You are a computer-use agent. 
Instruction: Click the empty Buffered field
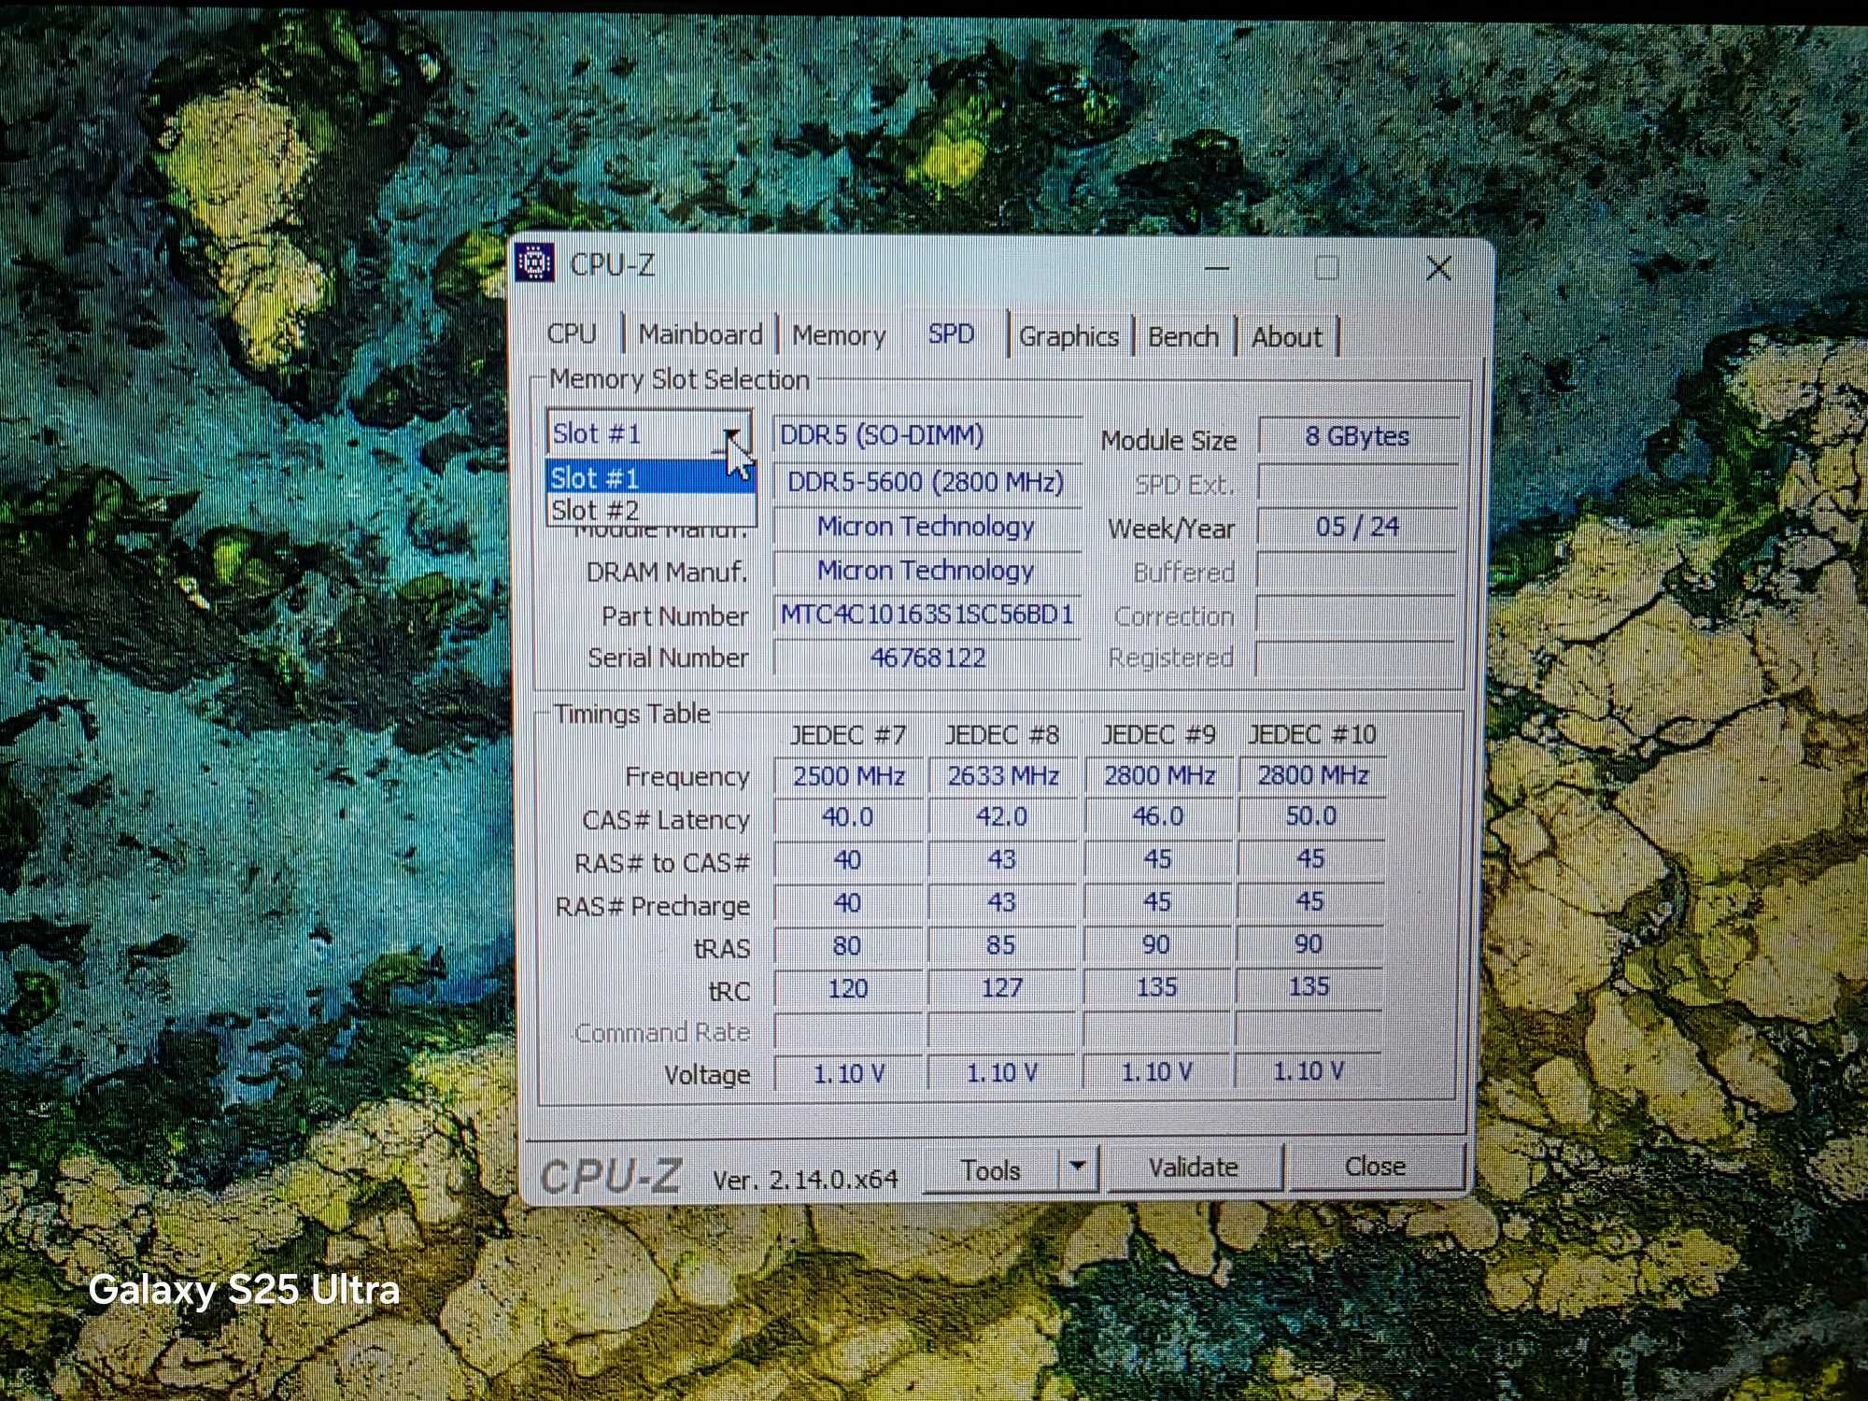click(x=1356, y=570)
